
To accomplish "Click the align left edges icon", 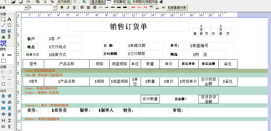I will pos(3,96).
